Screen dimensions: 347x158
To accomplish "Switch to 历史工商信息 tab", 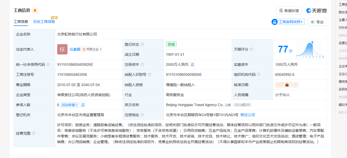I will click(44, 22).
